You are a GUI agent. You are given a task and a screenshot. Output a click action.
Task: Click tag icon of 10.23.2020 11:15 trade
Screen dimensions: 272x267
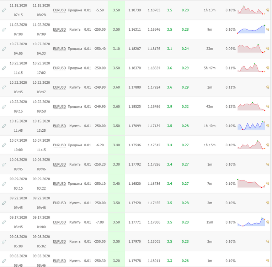click(4, 68)
